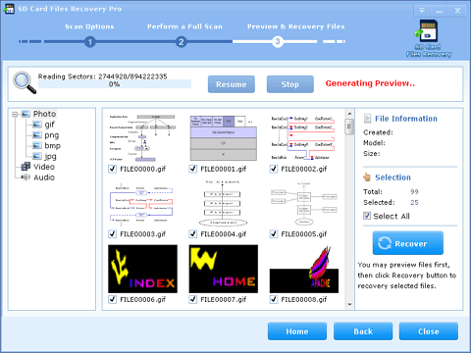Click the reading sectors progress bar
The image size is (471, 353).
(x=115, y=84)
